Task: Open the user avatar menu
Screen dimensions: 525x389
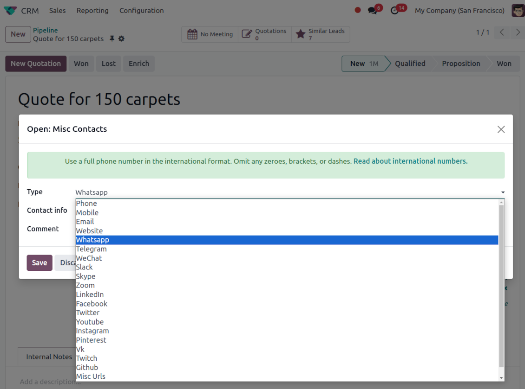Action: (518, 10)
